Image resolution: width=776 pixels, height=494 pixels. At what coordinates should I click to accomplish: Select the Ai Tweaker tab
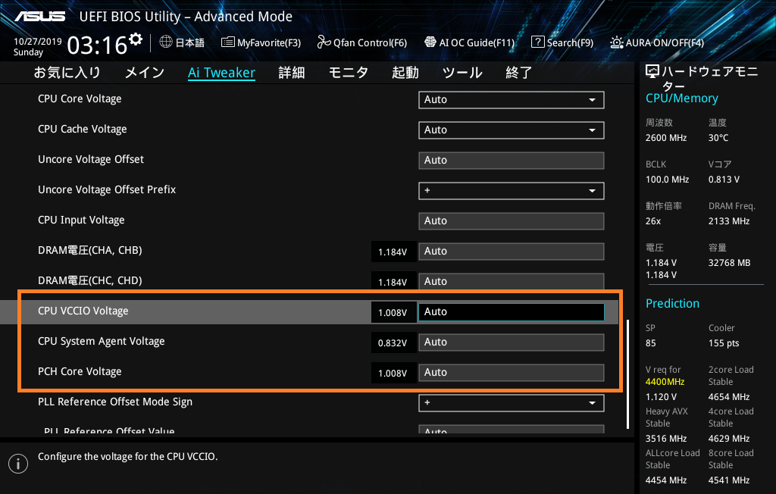click(221, 73)
